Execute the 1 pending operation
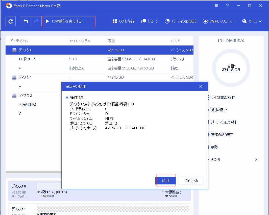This screenshot has width=269, height=215. (67, 21)
